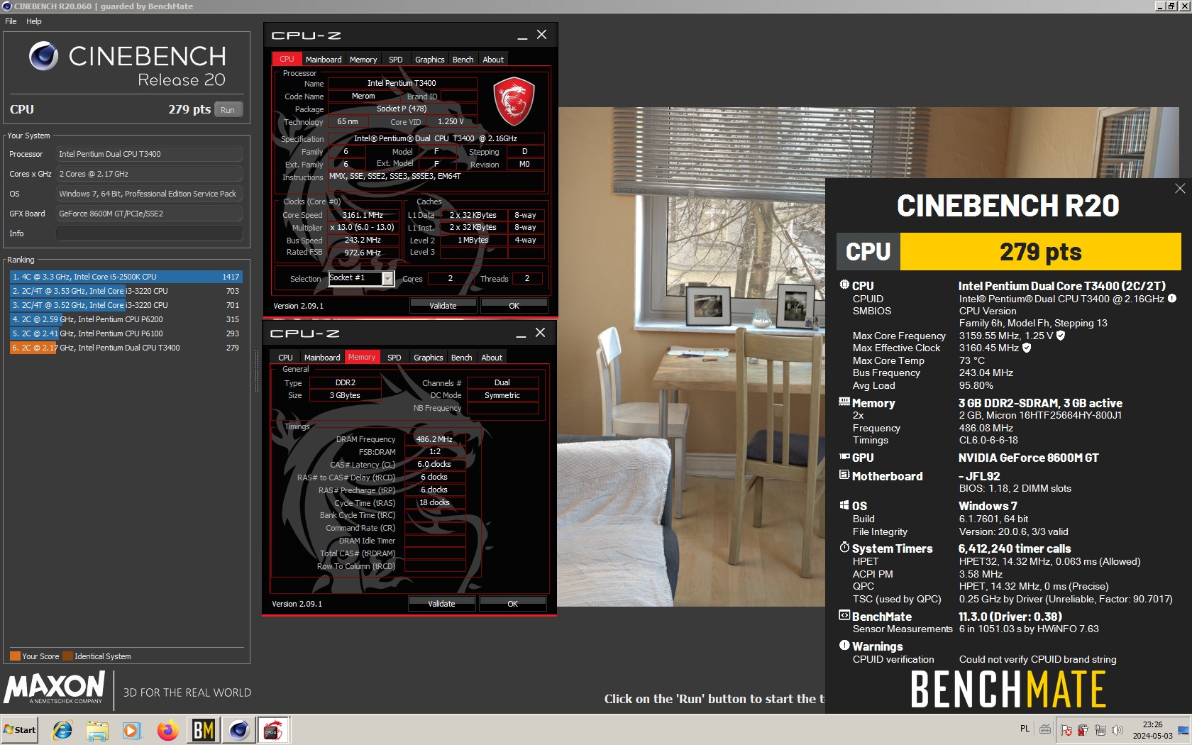Click Validate in the upper CPU-Z window
Viewport: 1192px width, 745px height.
pyautogui.click(x=443, y=306)
